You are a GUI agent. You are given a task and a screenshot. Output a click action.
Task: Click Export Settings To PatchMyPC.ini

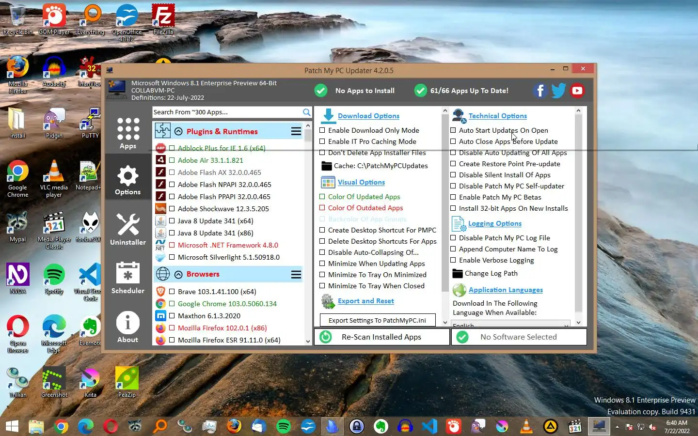[378, 320]
